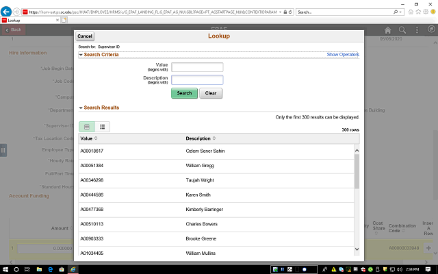Sort results by the Description column
Screen dimensions: 438x274
coord(201,138)
